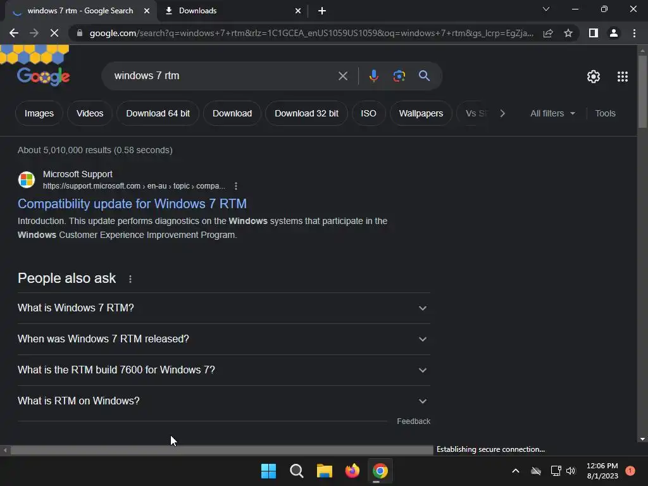
Task: Click the forward navigation arrow
Action: 34,33
